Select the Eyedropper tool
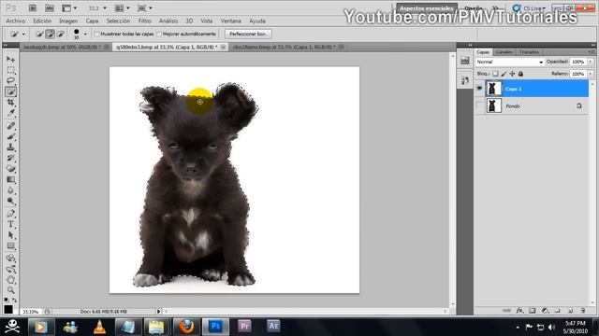 click(x=10, y=113)
